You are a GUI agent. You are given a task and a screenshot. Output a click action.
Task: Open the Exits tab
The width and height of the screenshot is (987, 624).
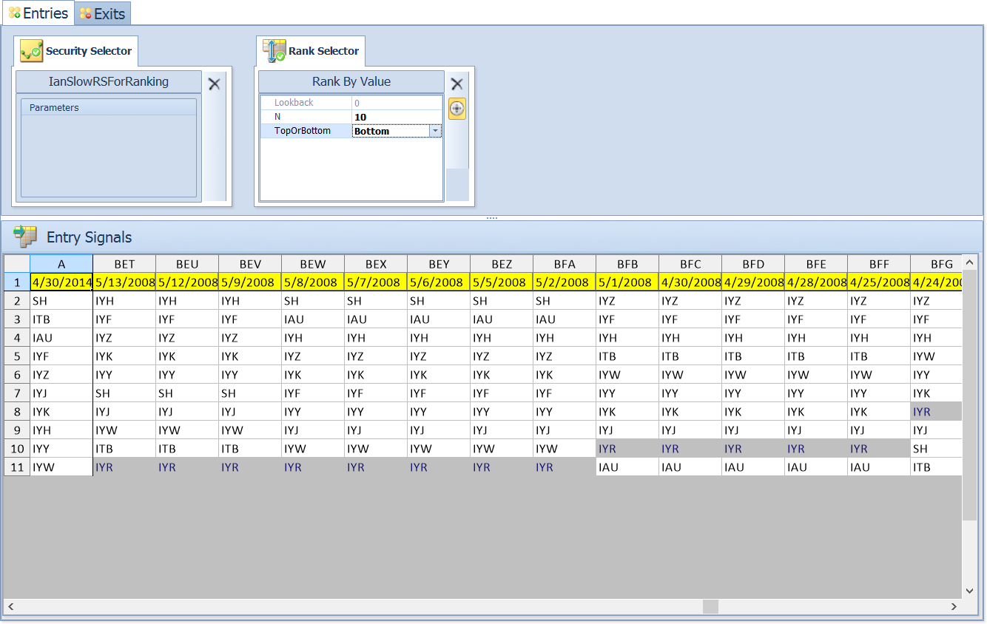point(103,14)
